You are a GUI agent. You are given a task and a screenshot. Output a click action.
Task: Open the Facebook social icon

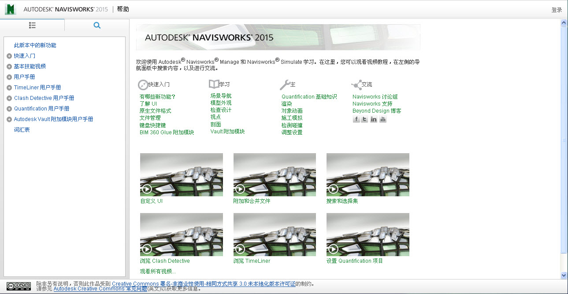point(356,119)
